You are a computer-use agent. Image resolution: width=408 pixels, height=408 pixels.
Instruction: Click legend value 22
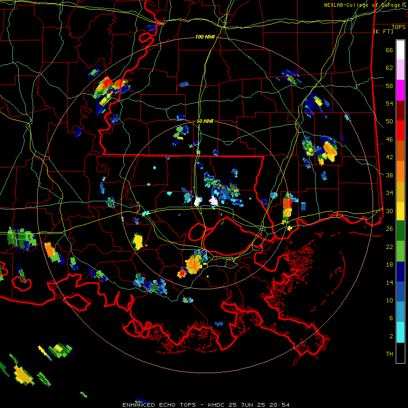coord(389,247)
